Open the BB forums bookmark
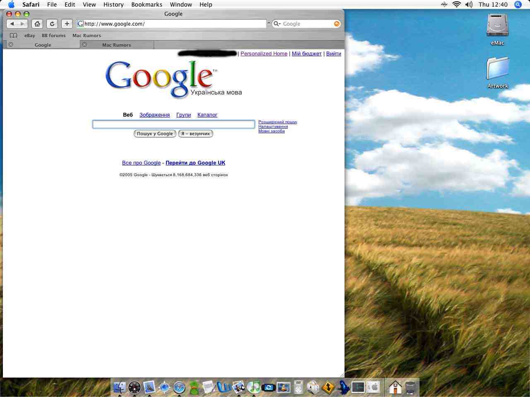The height and width of the screenshot is (397, 530). (53, 36)
